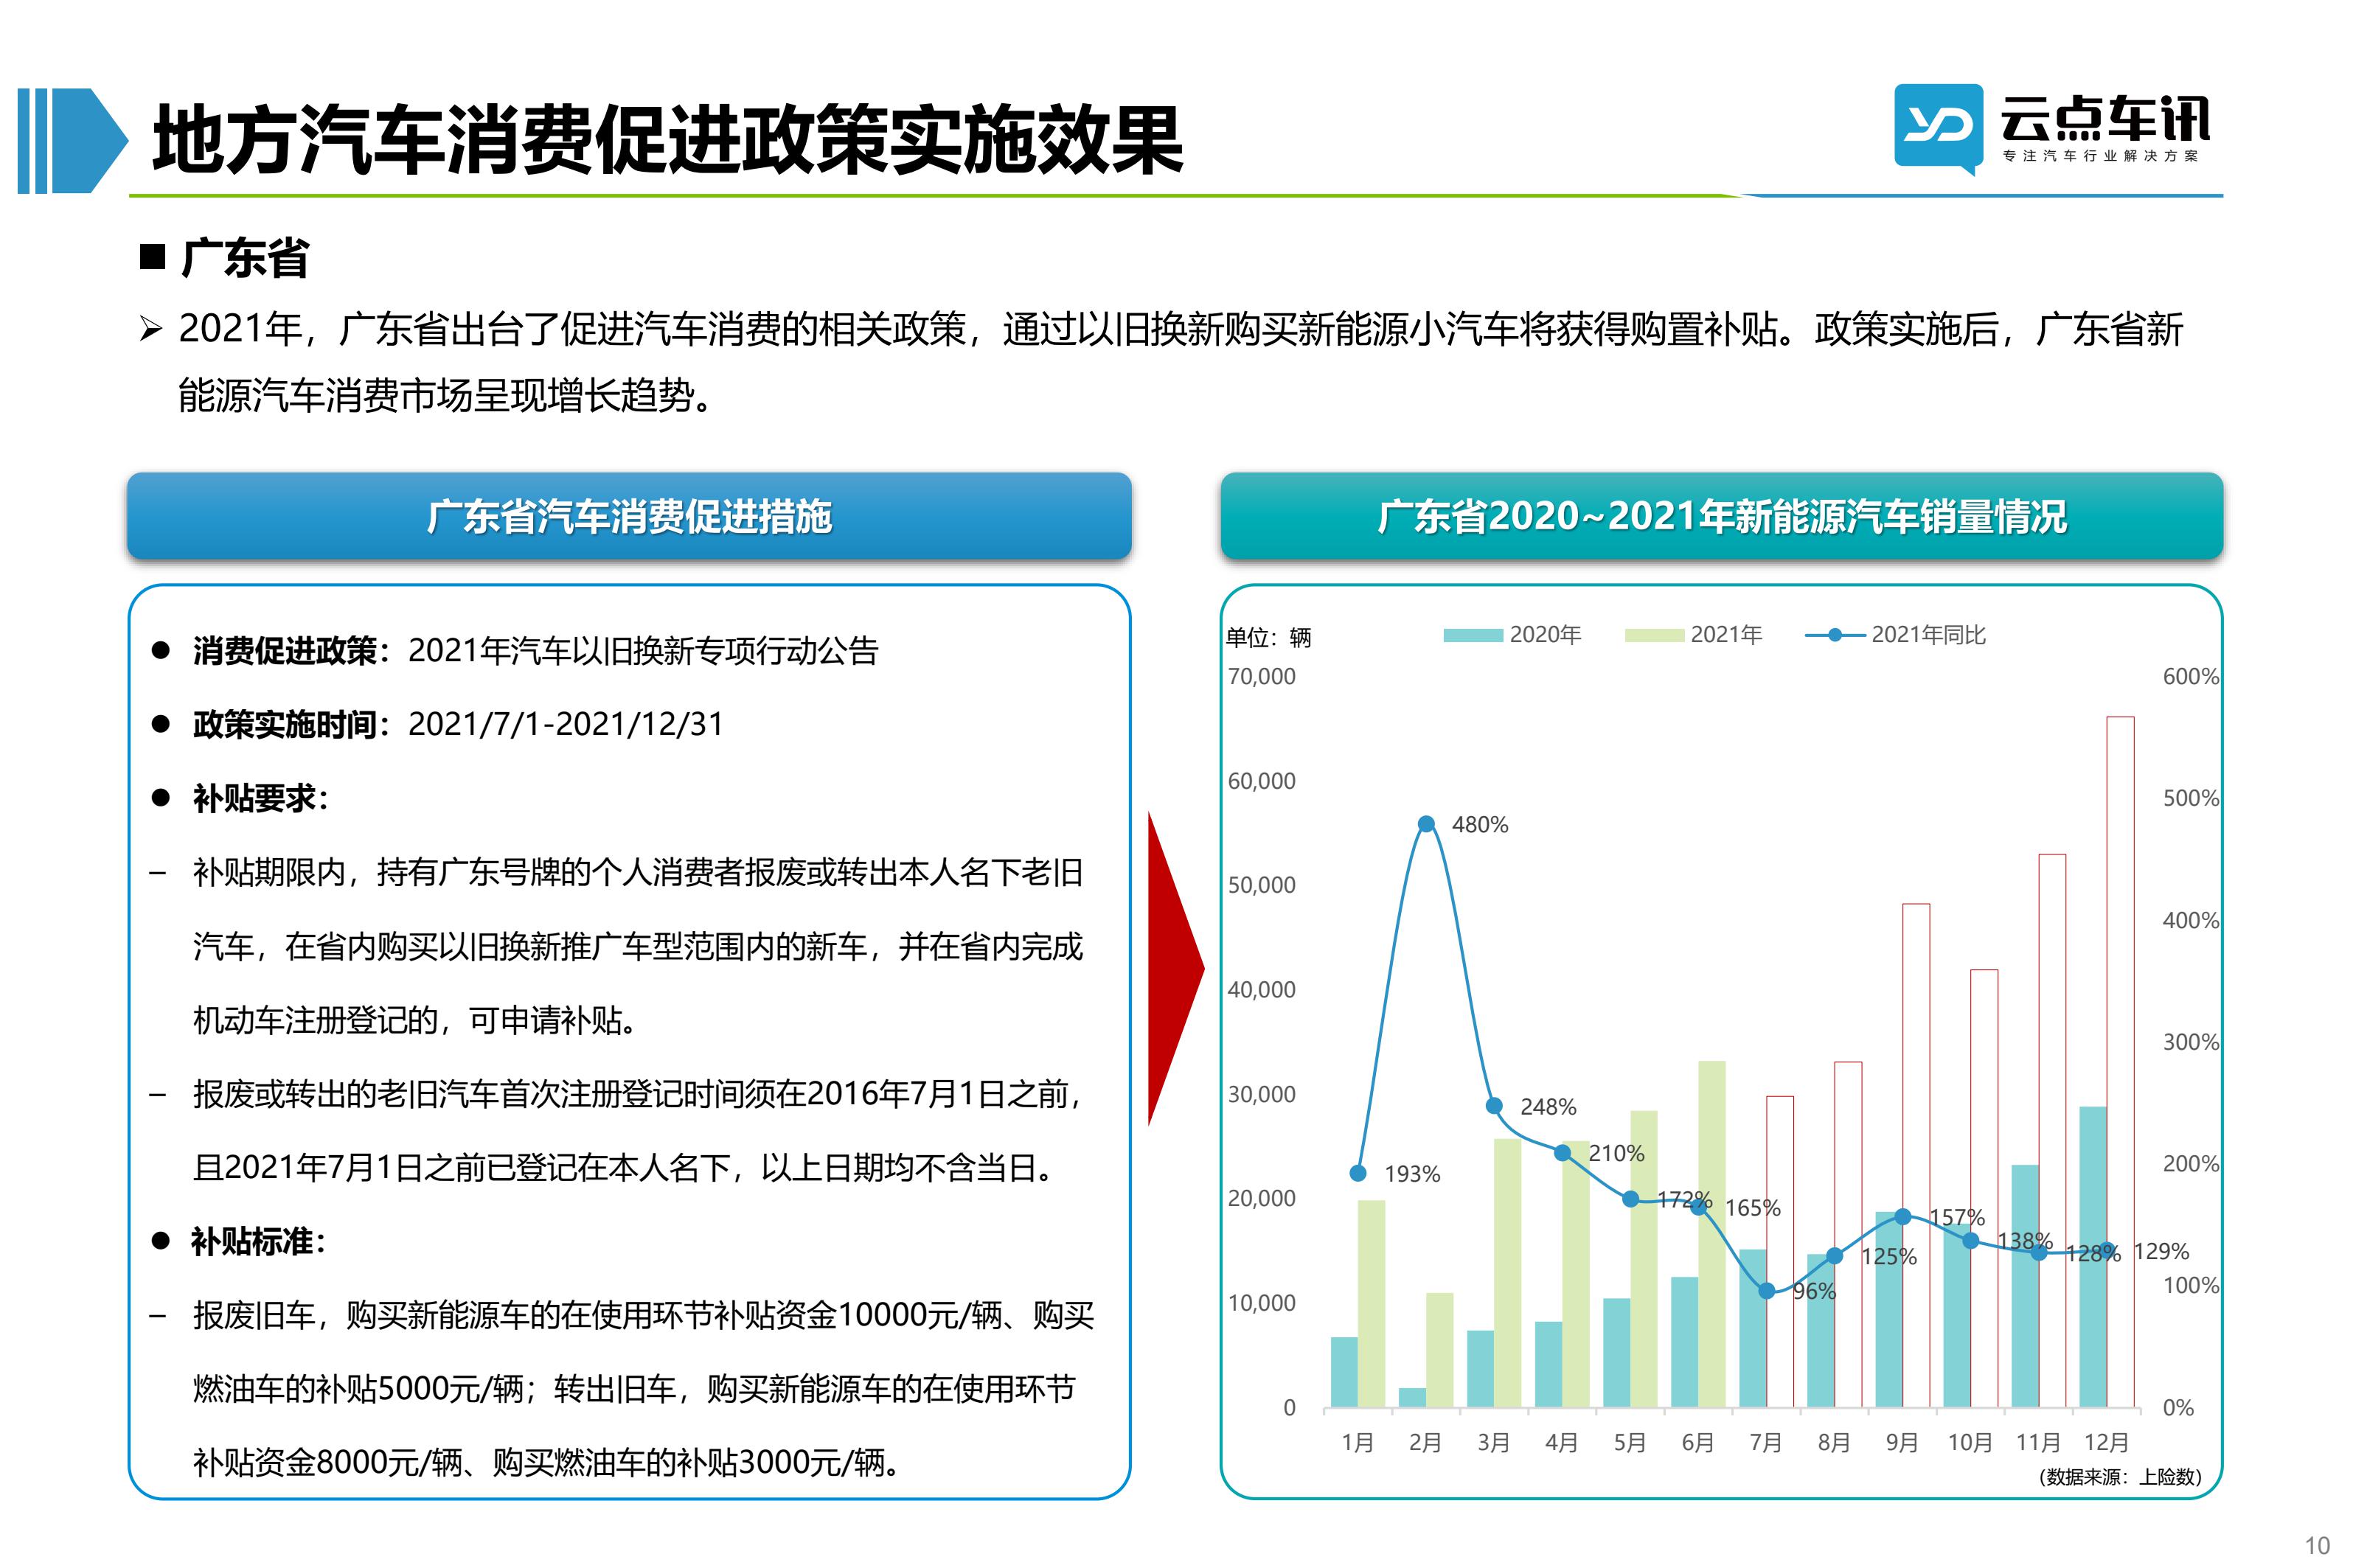Click the 480% data point label
This screenshot has width=2353, height=1568.
coord(1479,824)
